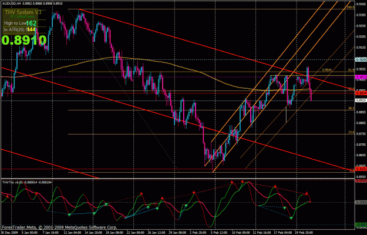Click the 30 Dec 2009 date label
Image resolution: width=367 pixels, height=235 pixels.
coord(8,233)
